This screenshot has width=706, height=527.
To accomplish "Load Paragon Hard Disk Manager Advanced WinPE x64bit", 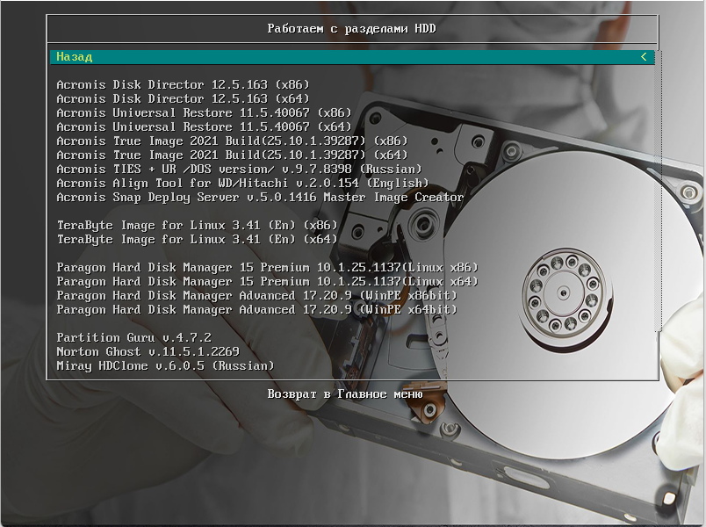I will pyautogui.click(x=256, y=310).
